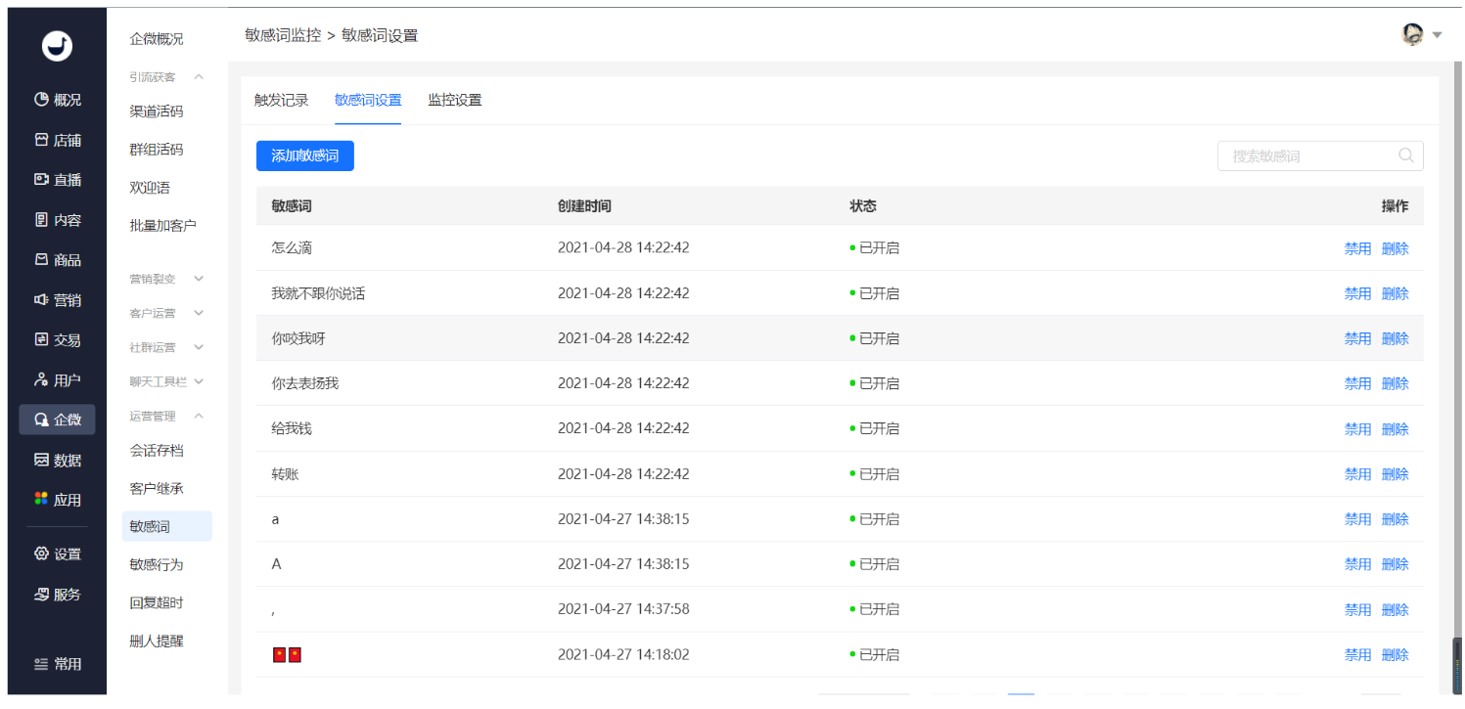1465x709 pixels.
Task: Delete the 你咬我呀 sensitive word
Action: coord(1396,338)
